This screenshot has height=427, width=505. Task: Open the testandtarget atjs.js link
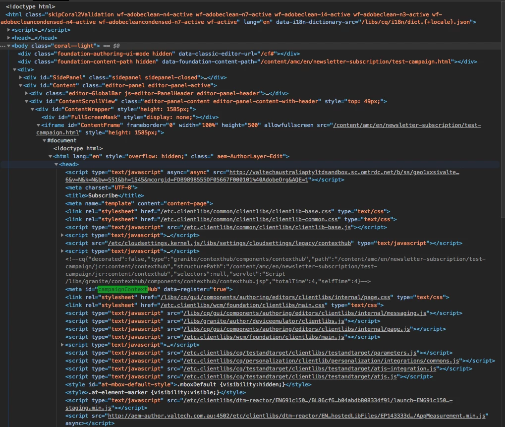tap(290, 376)
